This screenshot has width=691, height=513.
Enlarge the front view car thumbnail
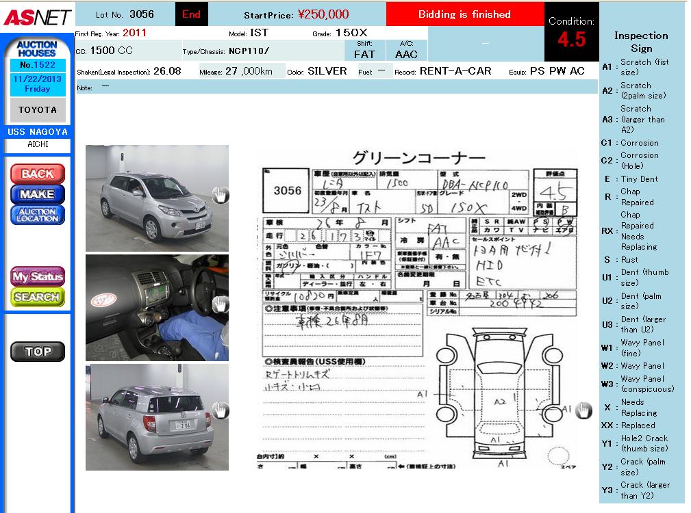pos(156,198)
